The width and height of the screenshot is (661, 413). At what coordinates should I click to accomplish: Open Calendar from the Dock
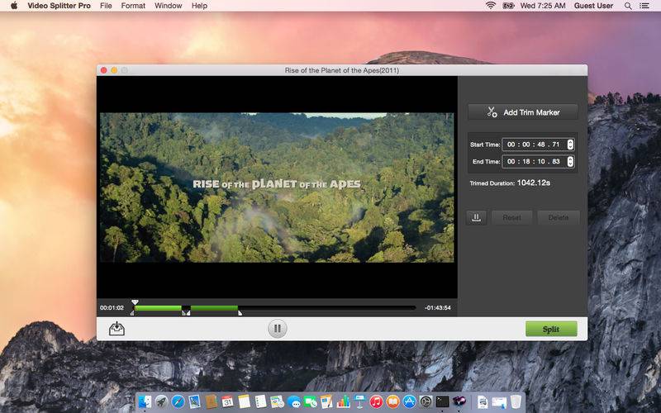click(227, 401)
